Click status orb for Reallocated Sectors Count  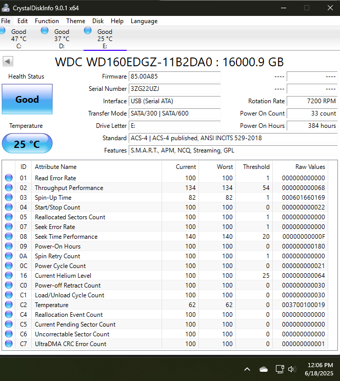point(9,217)
